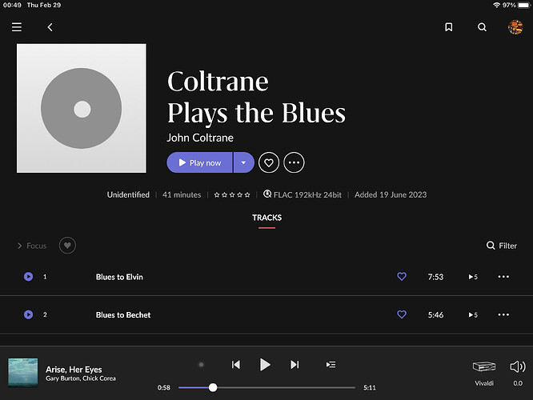Open the bookmarks icon

pyautogui.click(x=449, y=27)
